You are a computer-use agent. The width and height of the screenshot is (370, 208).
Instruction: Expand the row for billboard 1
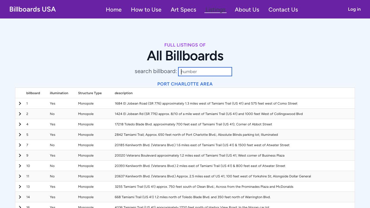click(x=20, y=103)
